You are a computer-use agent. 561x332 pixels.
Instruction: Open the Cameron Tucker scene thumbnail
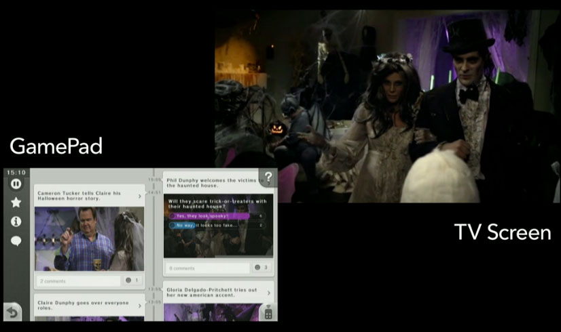90,238
